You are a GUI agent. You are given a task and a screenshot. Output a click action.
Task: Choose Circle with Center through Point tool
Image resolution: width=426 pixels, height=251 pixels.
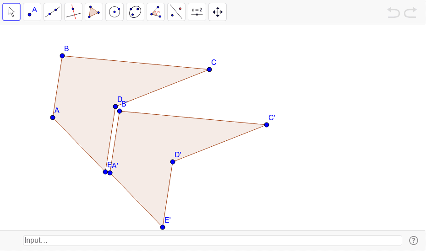coord(115,12)
